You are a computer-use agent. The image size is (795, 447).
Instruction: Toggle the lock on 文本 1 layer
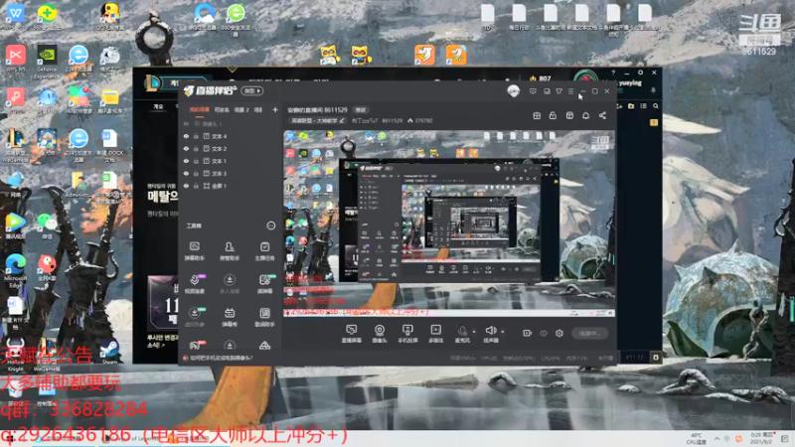[196, 161]
